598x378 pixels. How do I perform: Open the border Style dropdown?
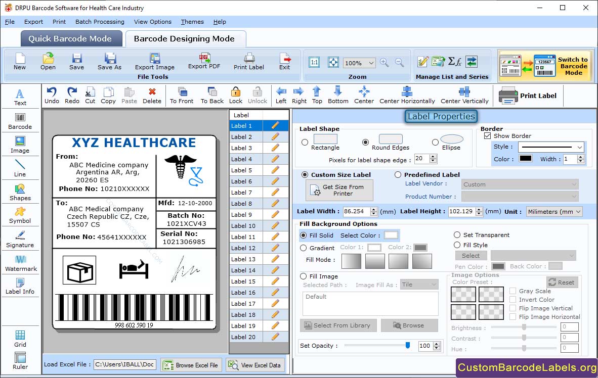coord(580,147)
